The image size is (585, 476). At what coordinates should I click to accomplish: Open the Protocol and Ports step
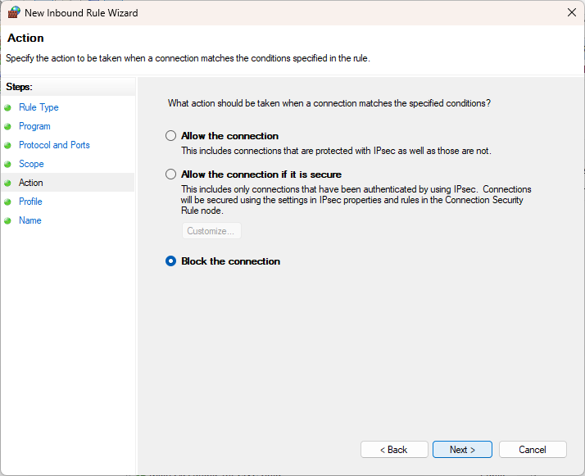(54, 145)
